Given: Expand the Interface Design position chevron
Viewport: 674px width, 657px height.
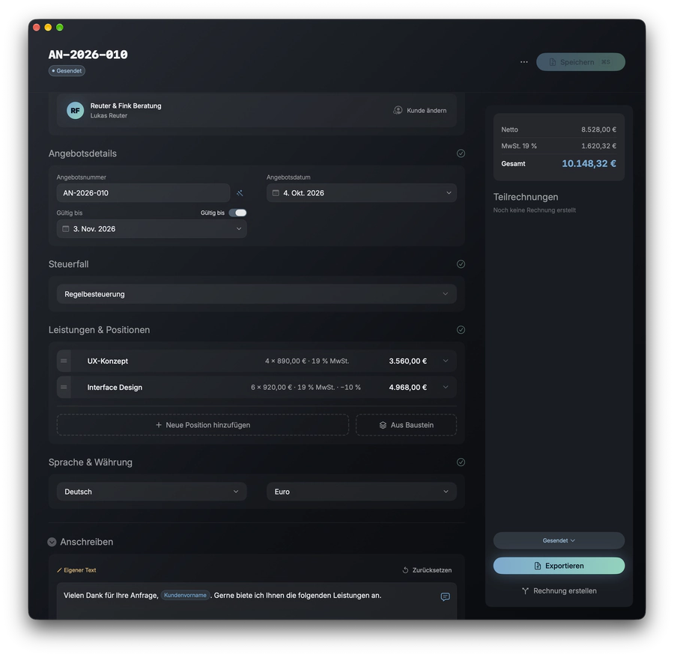Looking at the screenshot, I should [x=446, y=388].
